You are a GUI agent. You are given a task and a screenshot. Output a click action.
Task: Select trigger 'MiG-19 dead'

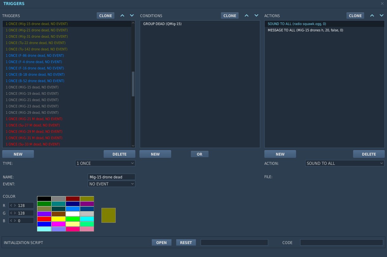(67, 93)
